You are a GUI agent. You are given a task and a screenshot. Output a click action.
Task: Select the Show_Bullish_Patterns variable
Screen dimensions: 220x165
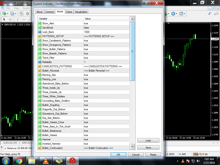click(54, 49)
